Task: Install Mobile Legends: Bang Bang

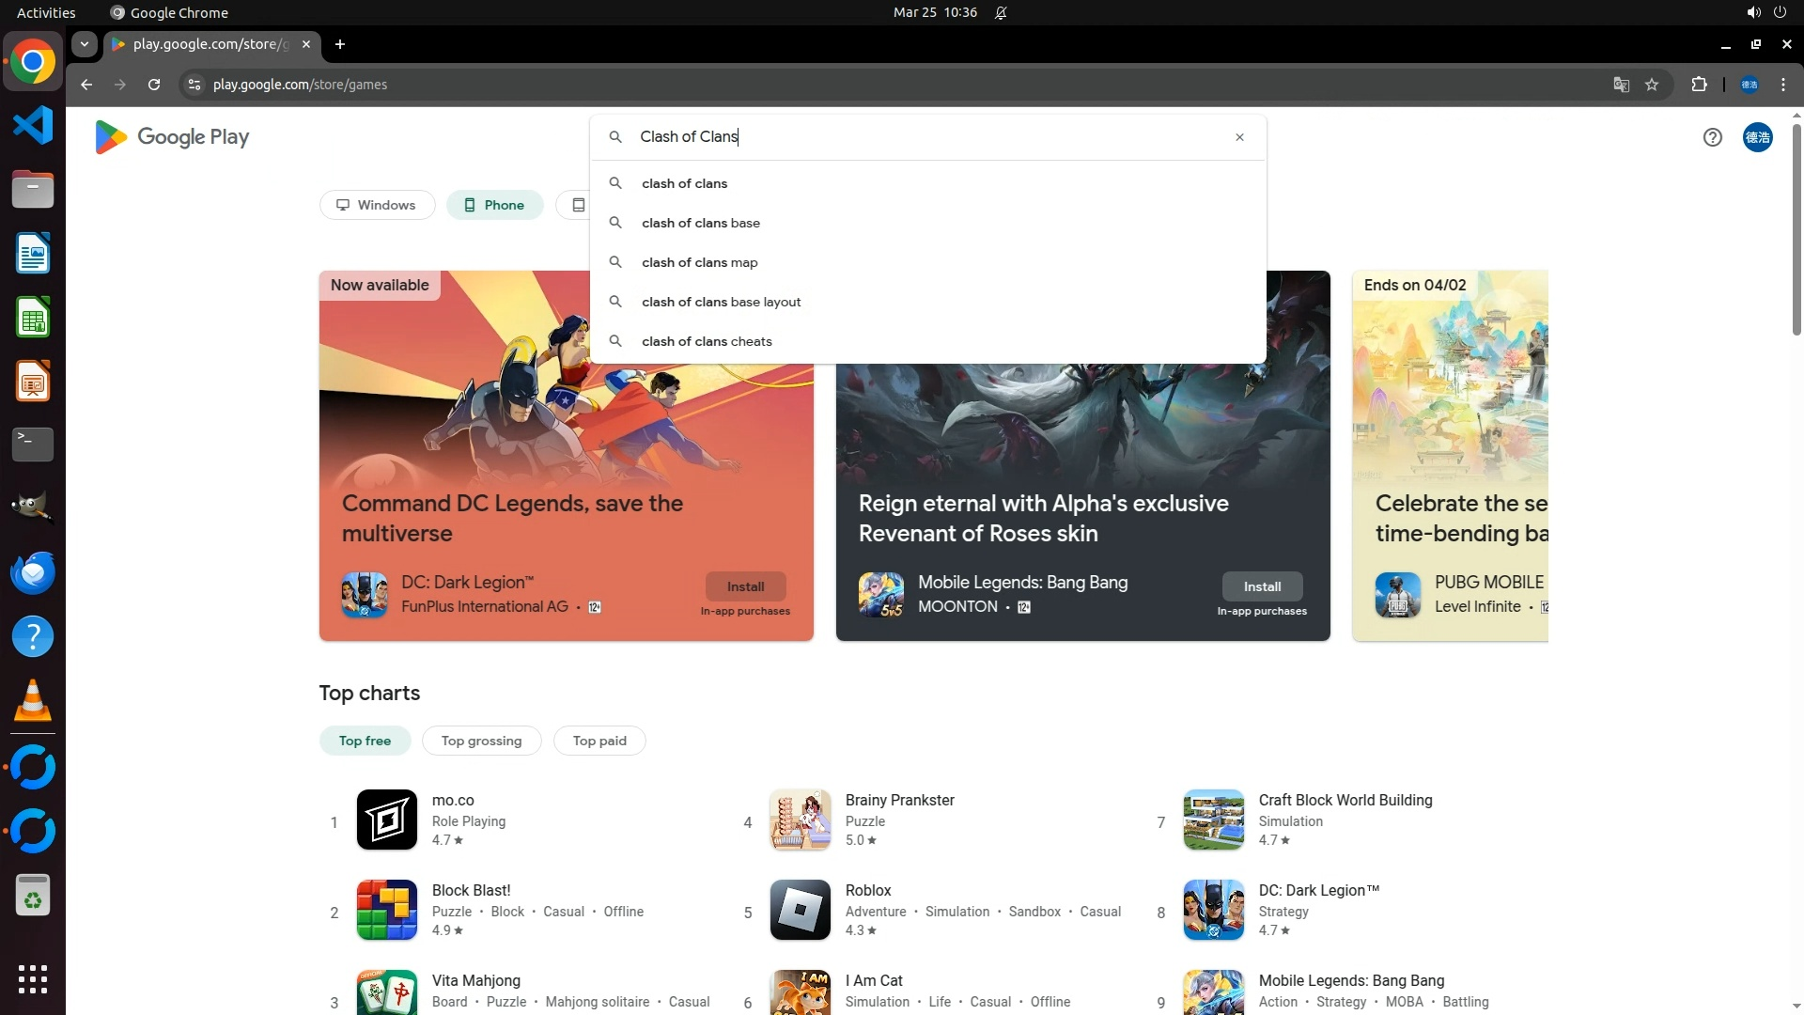Action: 1262,586
